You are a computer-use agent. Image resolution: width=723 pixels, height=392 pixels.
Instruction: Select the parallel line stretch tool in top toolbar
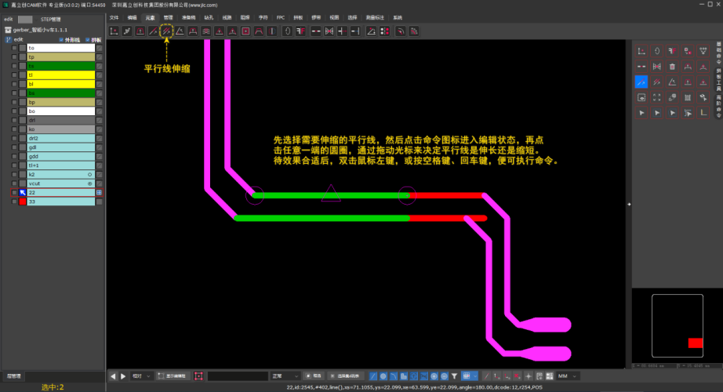[x=166, y=31]
